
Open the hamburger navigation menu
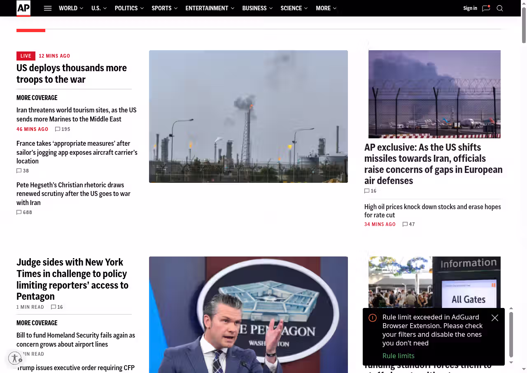tap(48, 8)
